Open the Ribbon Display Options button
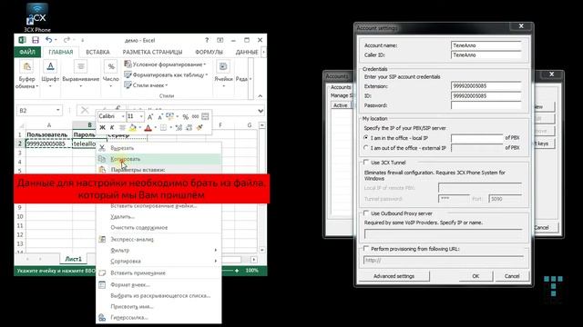Image resolution: width=583 pixels, height=327 pixels. pyautogui.click(x=220, y=40)
